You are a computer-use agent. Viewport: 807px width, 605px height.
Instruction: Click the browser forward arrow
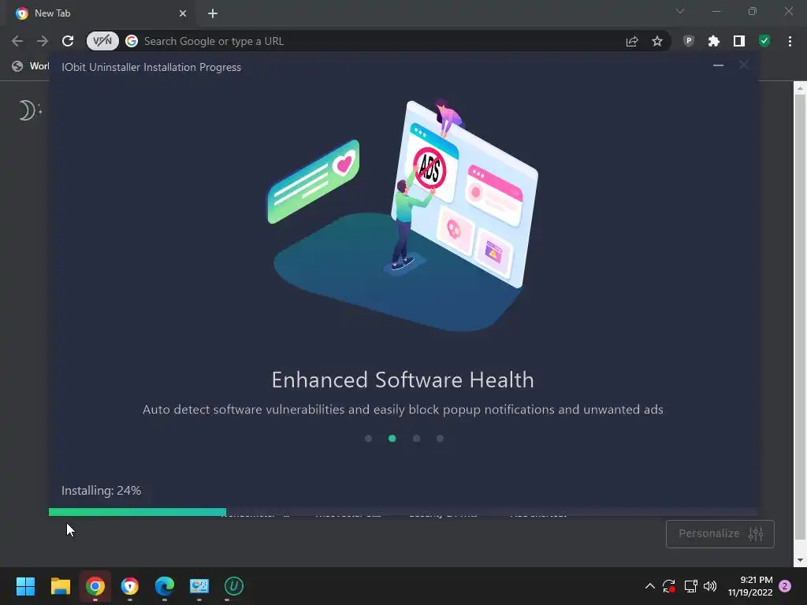click(x=43, y=41)
